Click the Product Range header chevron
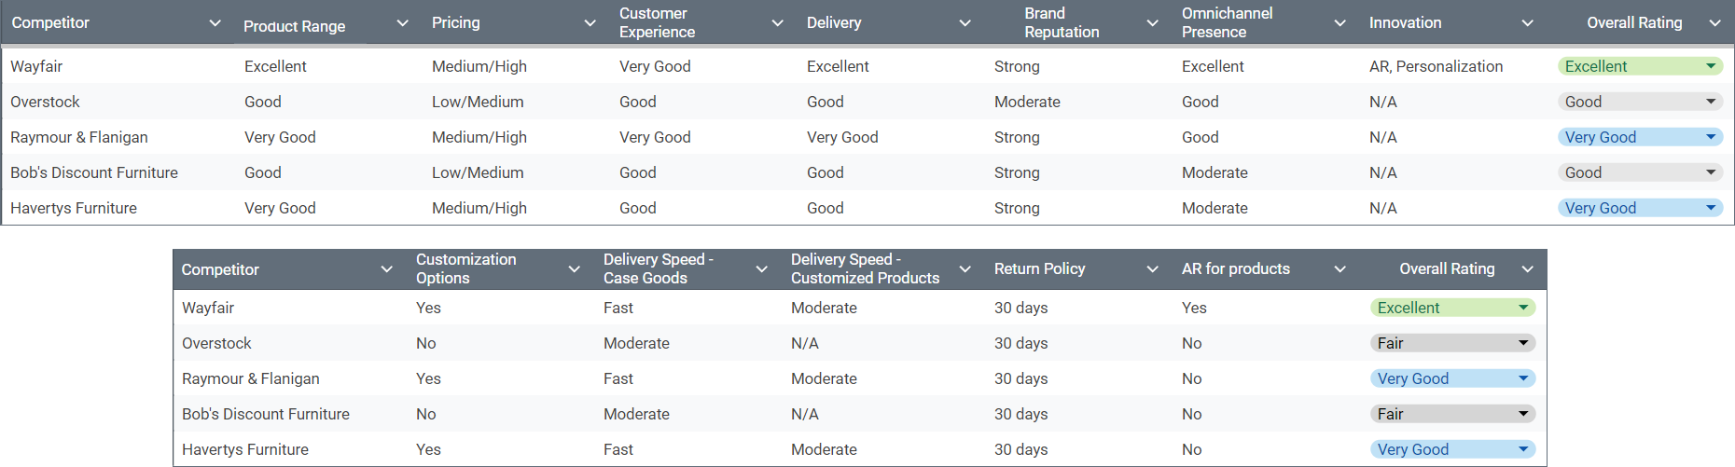This screenshot has height=467, width=1735. (402, 22)
